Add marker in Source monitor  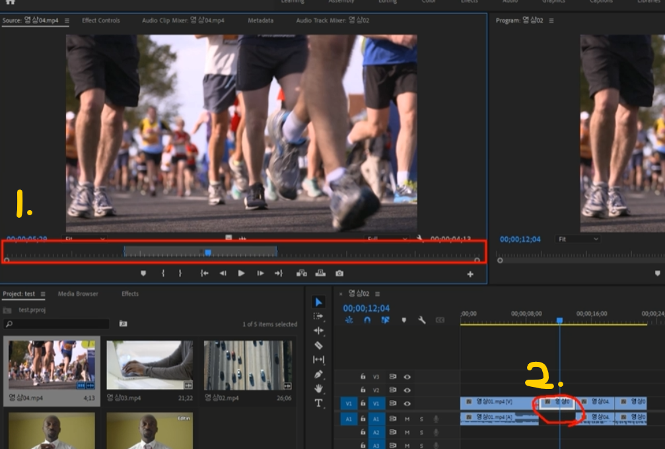tap(143, 273)
